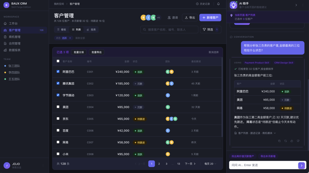Click +5 more members avatar

159,17
